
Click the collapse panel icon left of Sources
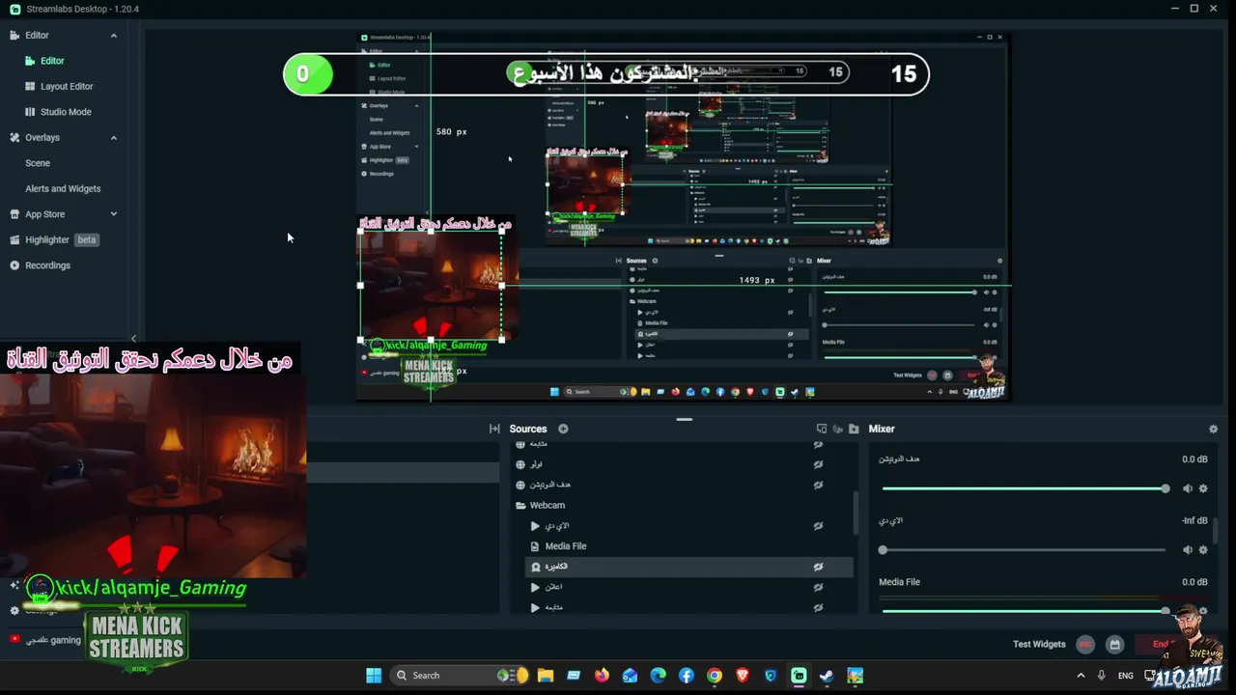pos(494,429)
